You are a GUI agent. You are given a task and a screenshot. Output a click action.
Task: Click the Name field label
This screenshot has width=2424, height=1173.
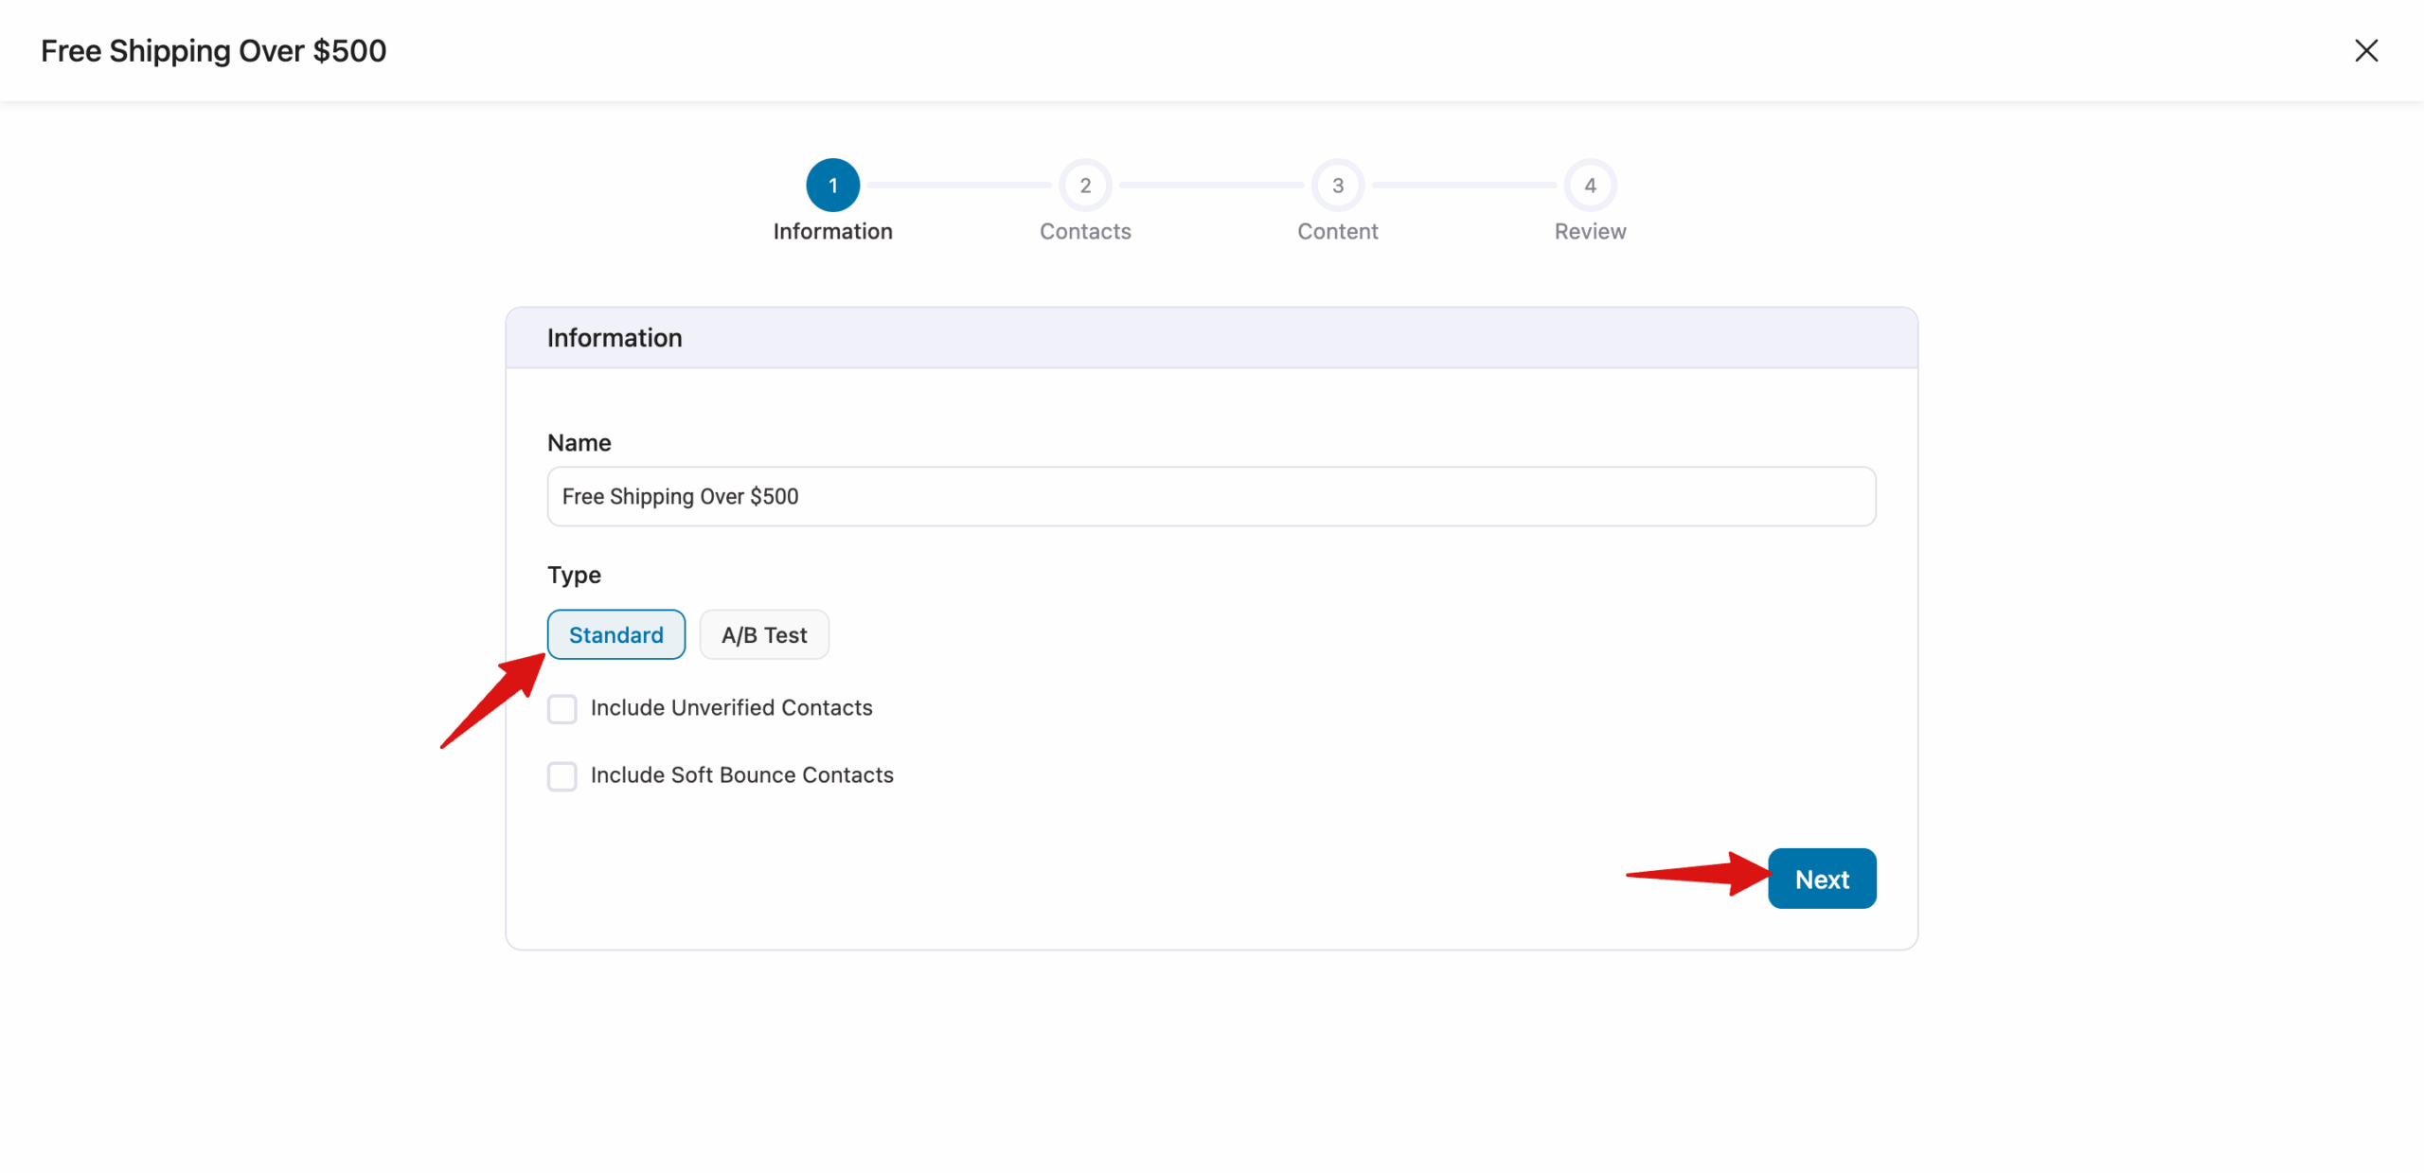click(579, 442)
